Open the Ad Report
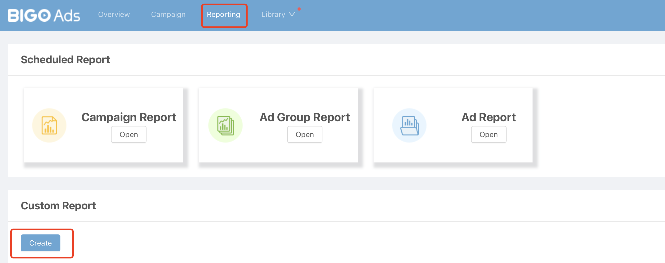 (489, 134)
